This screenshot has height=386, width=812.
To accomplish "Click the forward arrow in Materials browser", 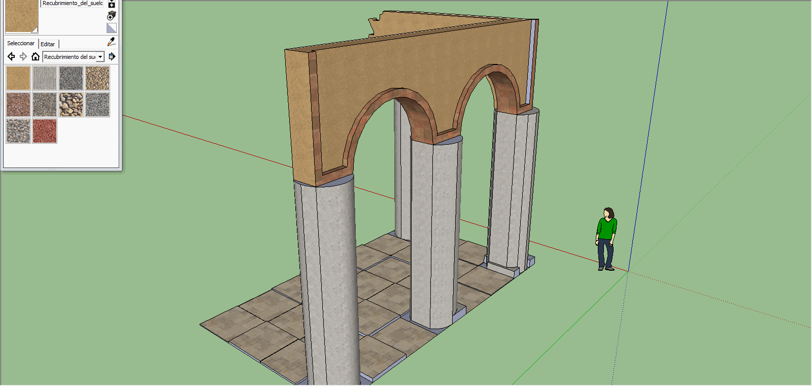I will (x=23, y=56).
